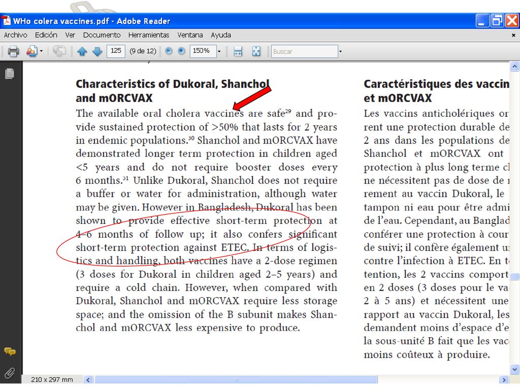
Task: Click the collaboration people icon in toolbar
Action: pyautogui.click(x=31, y=51)
